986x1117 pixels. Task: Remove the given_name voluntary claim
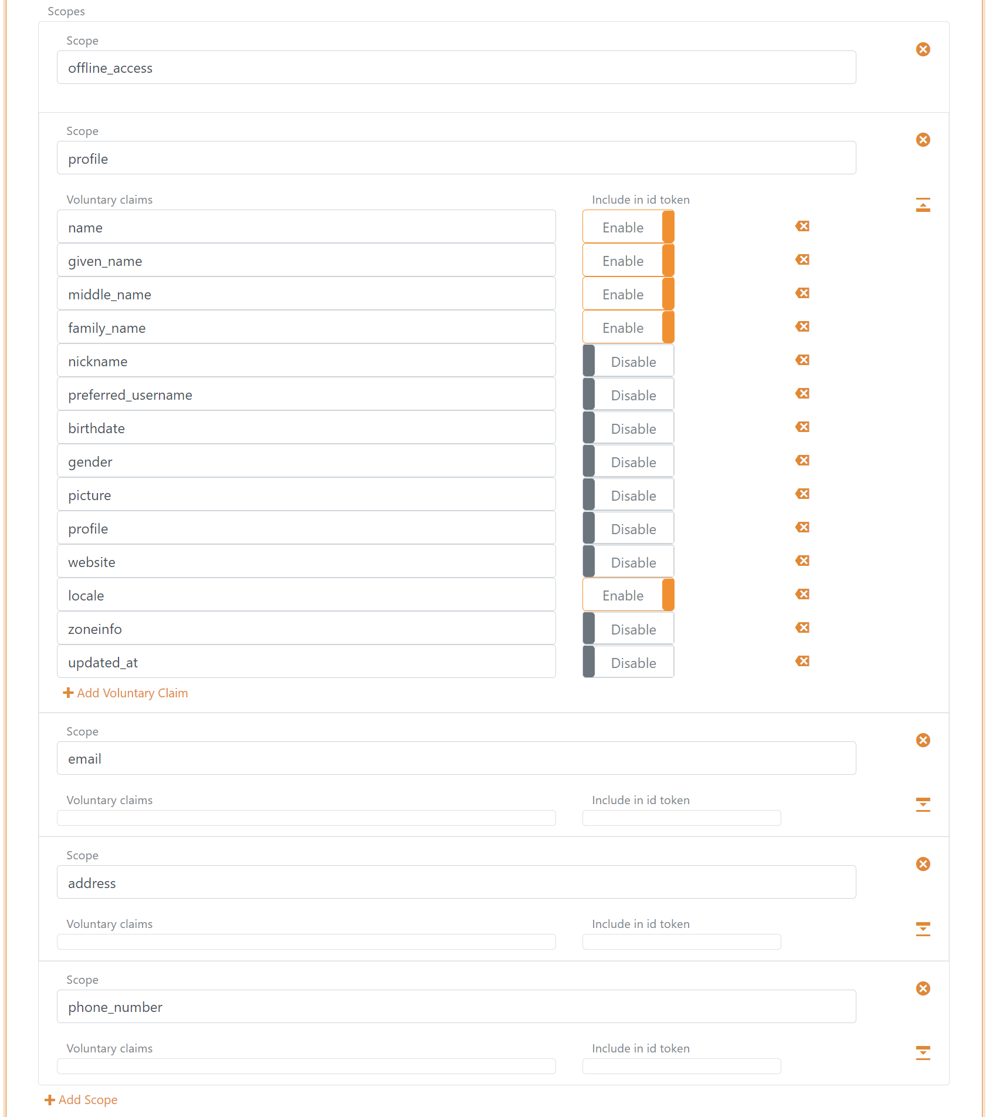click(x=802, y=259)
